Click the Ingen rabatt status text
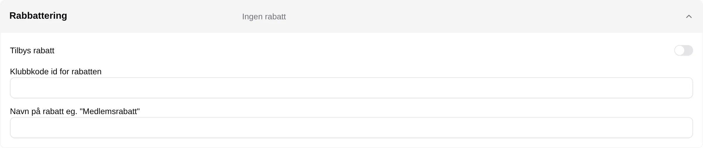The width and height of the screenshot is (703, 148). tap(264, 17)
